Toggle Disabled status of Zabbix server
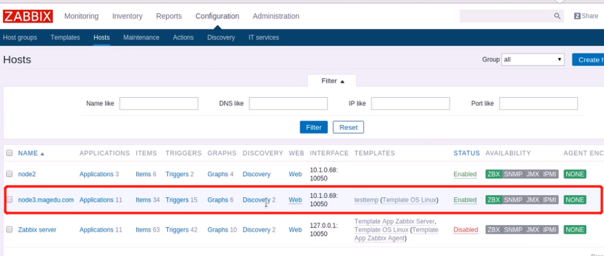 click(466, 230)
